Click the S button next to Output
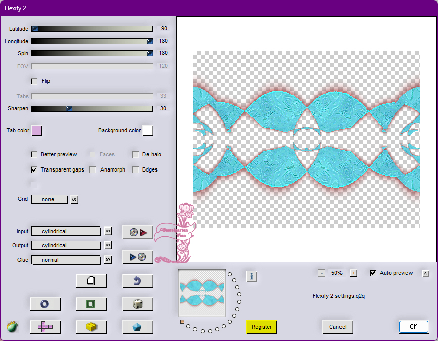Image resolution: width=438 pixels, height=341 pixels. pos(108,245)
